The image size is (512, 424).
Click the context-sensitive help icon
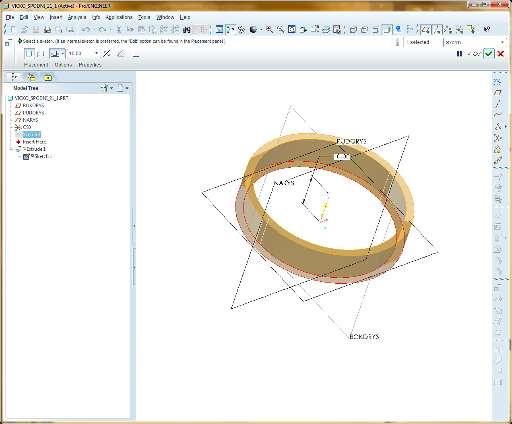(487, 29)
